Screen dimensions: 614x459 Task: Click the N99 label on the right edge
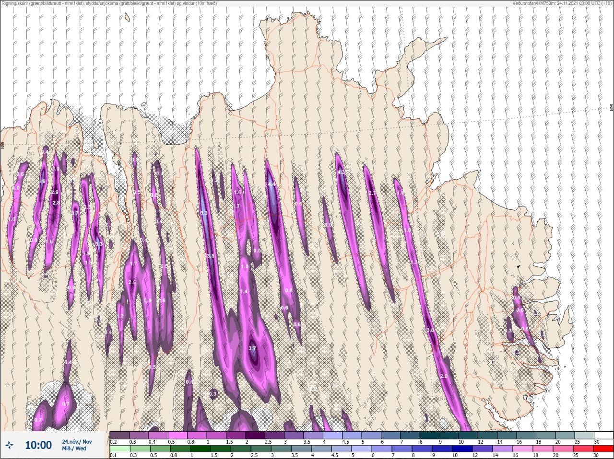(612, 108)
